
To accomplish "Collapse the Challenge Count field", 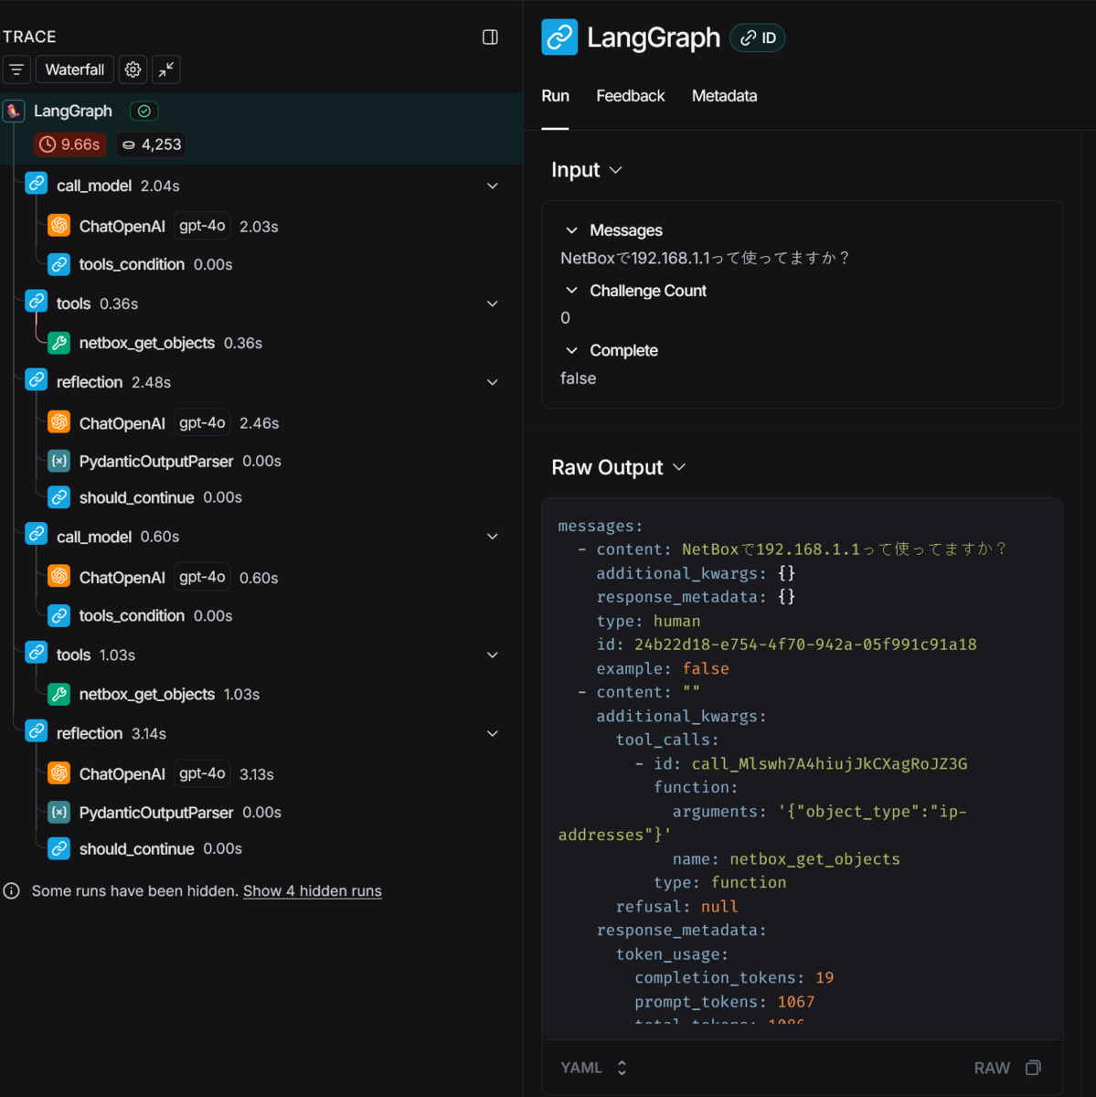I will click(571, 291).
